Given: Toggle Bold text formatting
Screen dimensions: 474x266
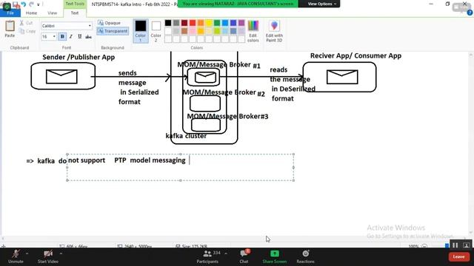Looking at the screenshot, I should (x=62, y=36).
